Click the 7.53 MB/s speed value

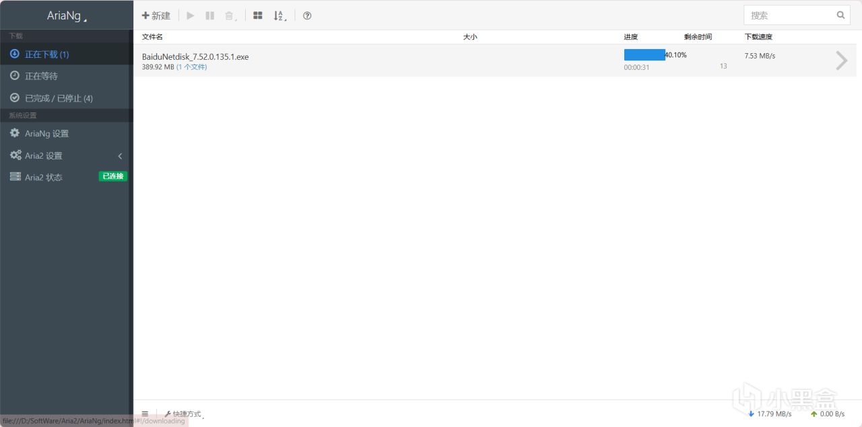coord(760,56)
